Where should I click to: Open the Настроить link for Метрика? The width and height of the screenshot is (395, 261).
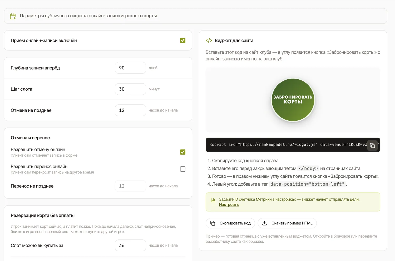point(229,205)
